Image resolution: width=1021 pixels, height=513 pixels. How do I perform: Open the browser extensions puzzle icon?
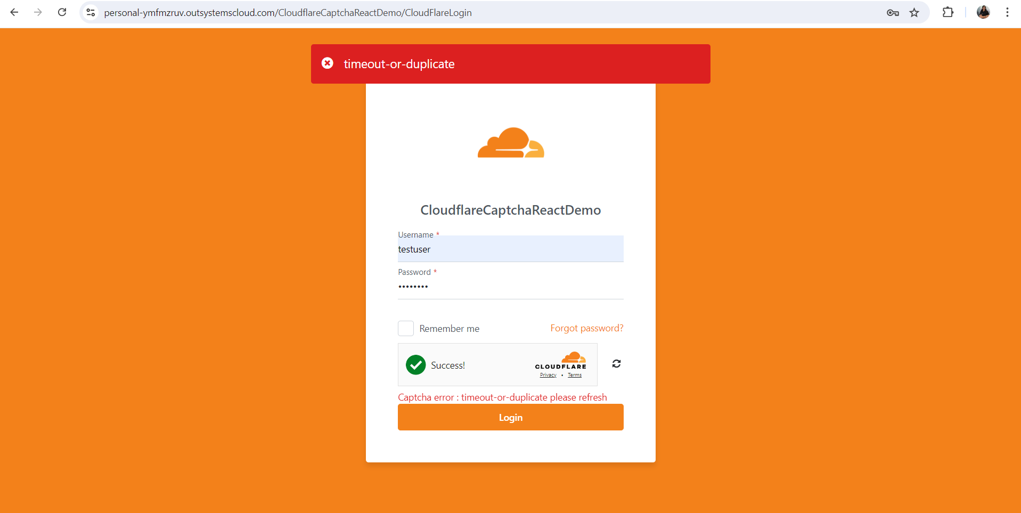click(948, 12)
